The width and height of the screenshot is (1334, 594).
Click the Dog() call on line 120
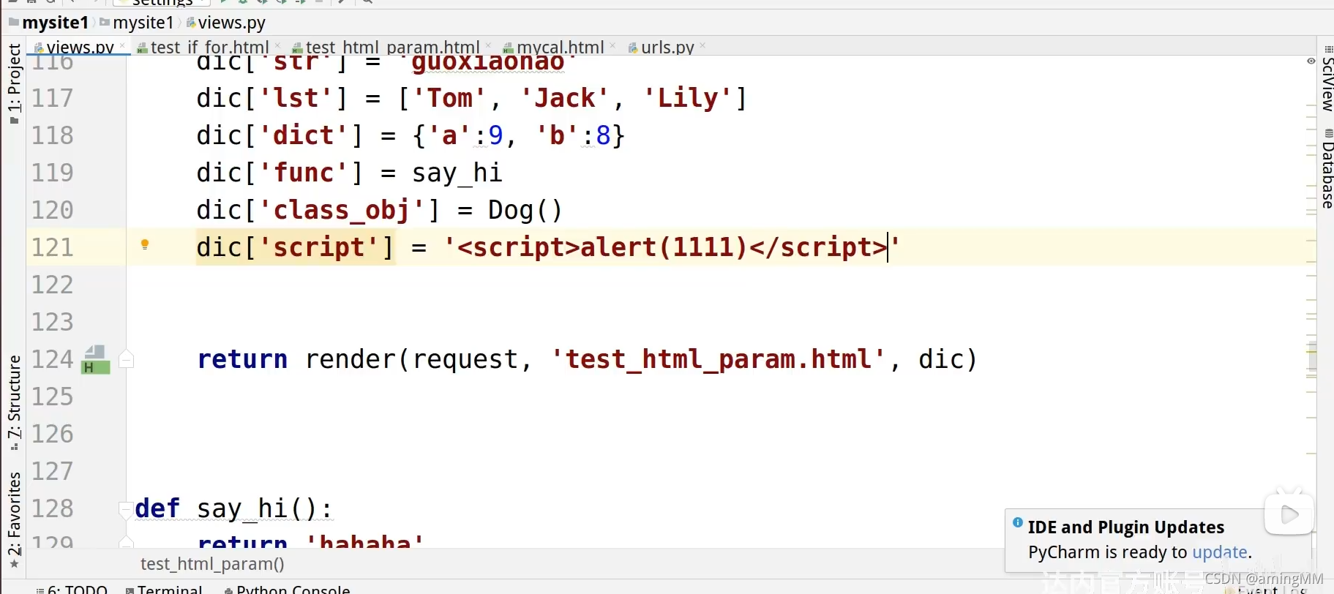525,211
